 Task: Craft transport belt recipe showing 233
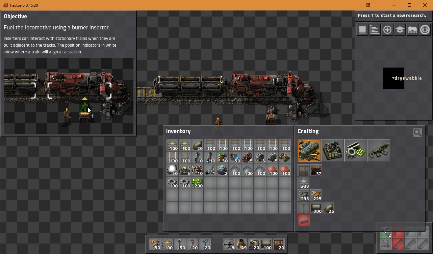tap(304, 183)
